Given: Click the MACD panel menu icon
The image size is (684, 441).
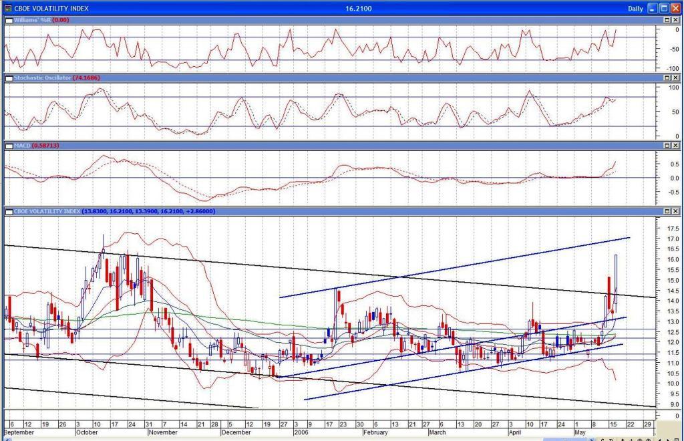Looking at the screenshot, I should (x=9, y=146).
